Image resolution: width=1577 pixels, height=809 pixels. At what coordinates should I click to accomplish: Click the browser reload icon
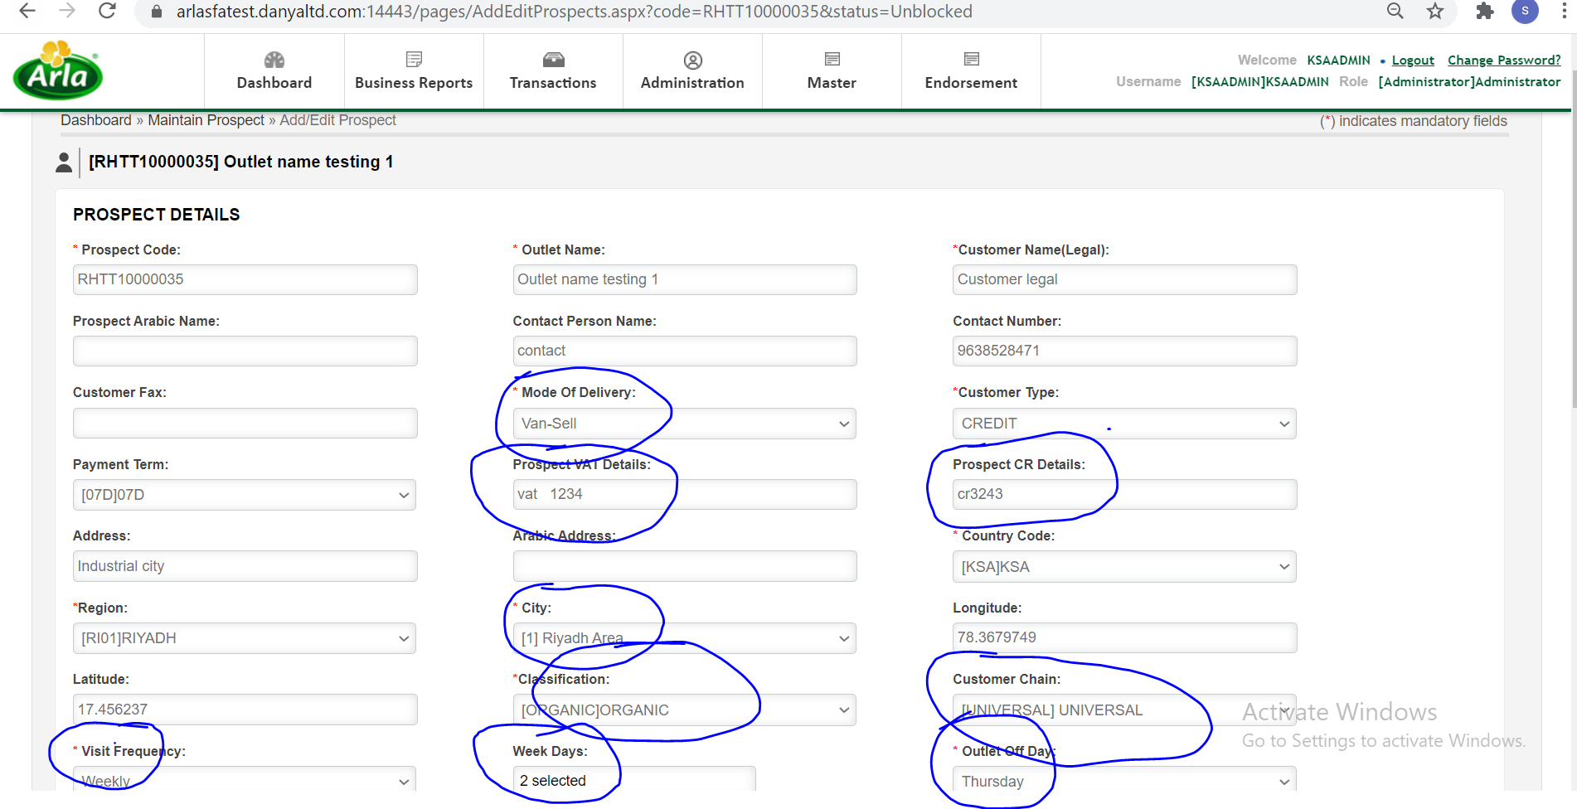pyautogui.click(x=107, y=12)
